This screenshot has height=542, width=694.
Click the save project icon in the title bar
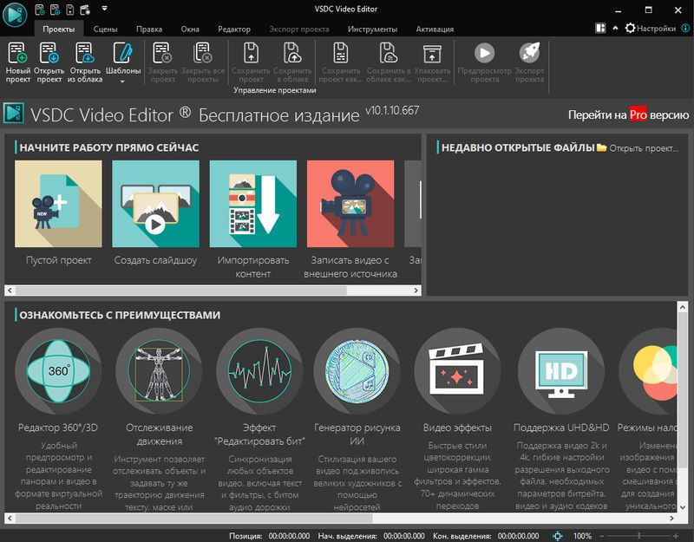(69, 9)
